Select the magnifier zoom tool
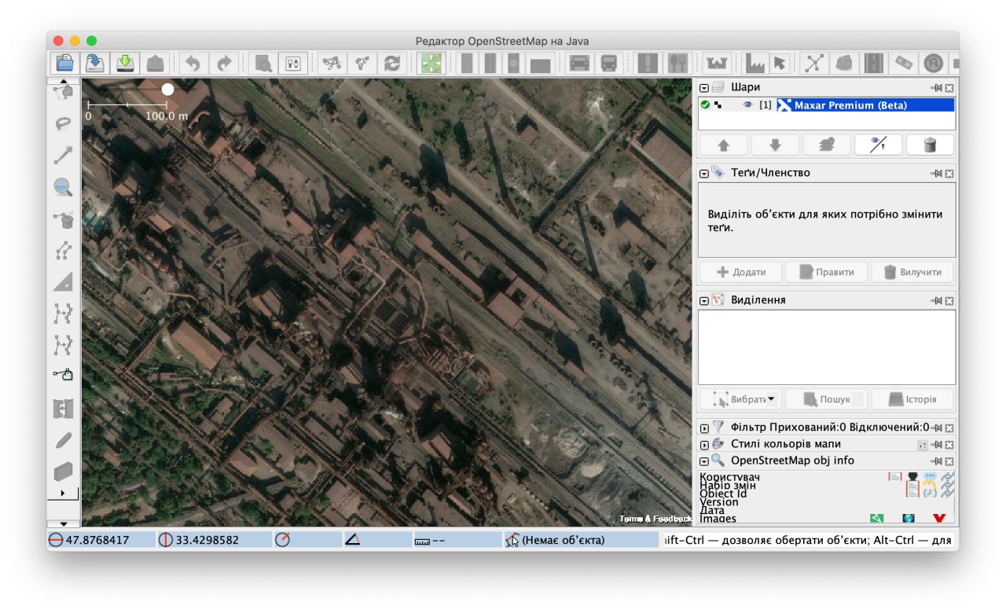The height and width of the screenshot is (613, 1006). [63, 187]
